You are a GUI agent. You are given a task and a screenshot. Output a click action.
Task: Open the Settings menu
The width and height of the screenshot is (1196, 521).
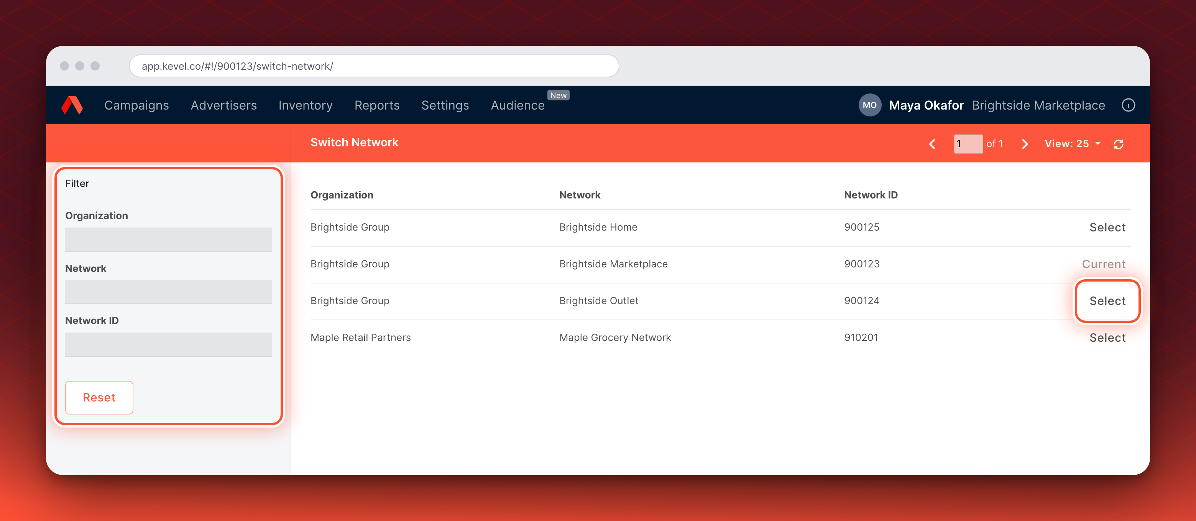pos(445,105)
